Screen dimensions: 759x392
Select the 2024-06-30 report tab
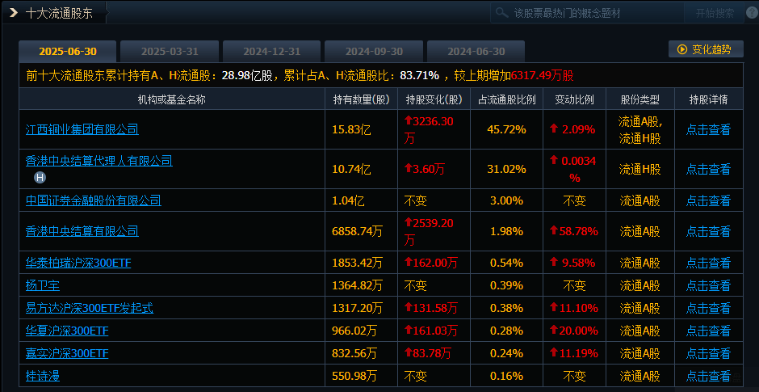[x=476, y=51]
